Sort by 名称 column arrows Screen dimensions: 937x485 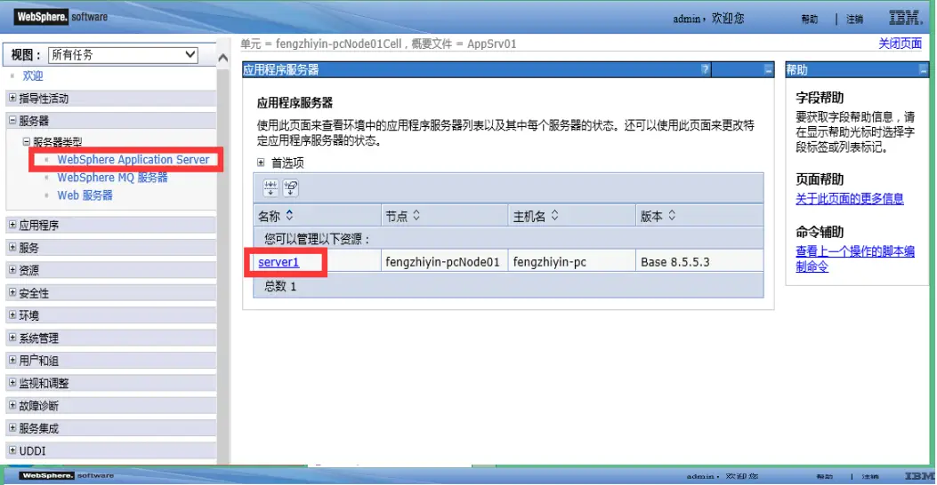[289, 216]
